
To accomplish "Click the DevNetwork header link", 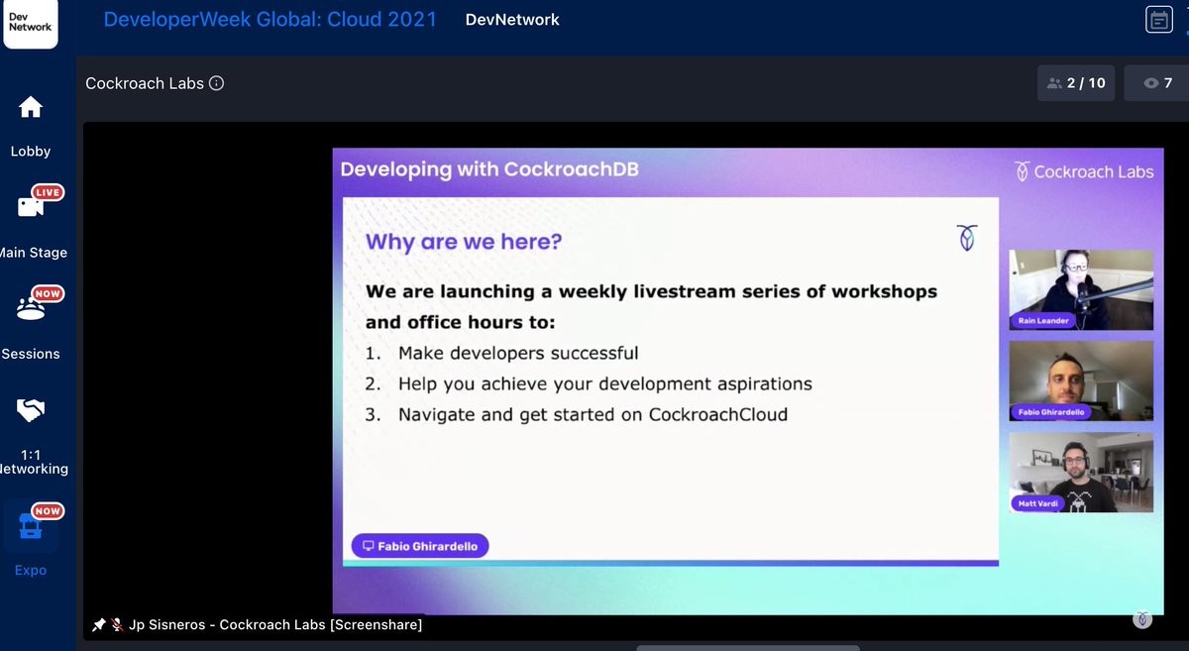I will (x=512, y=20).
